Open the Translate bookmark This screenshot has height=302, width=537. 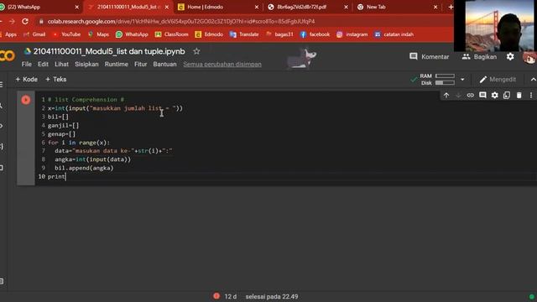click(x=244, y=34)
